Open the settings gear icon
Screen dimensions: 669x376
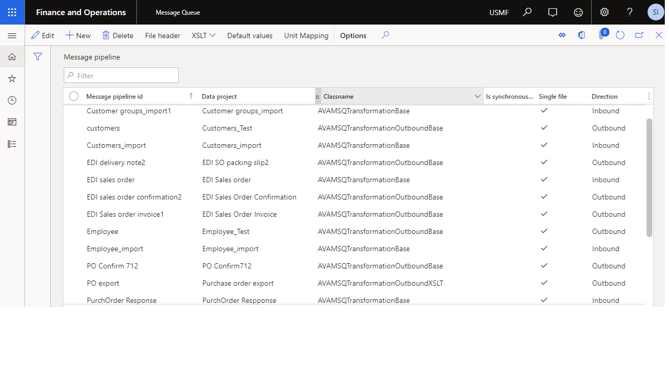604,12
